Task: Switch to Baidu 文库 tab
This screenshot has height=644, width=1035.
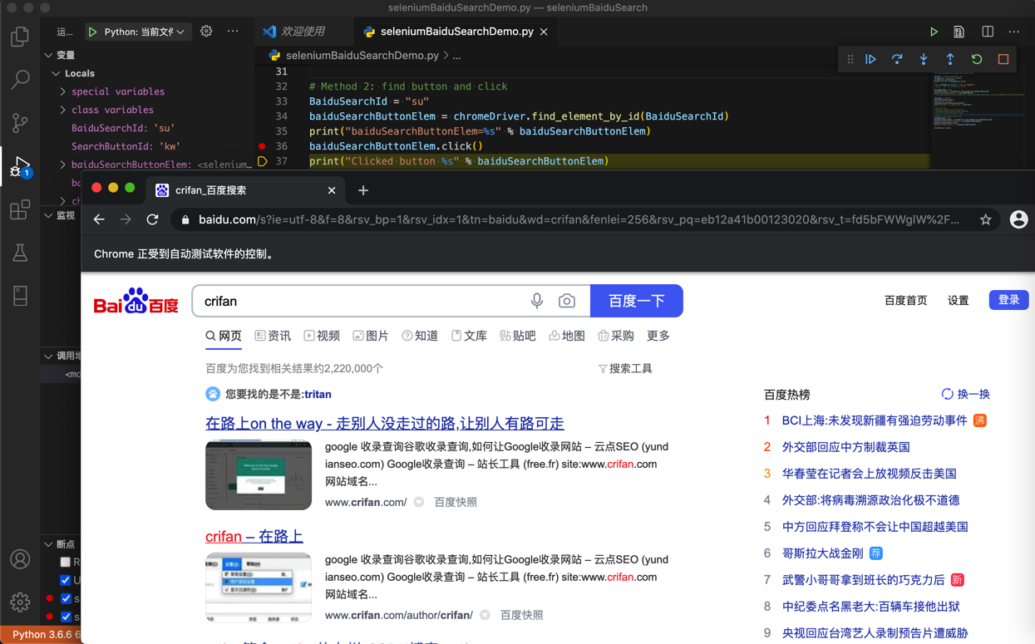Action: [469, 336]
